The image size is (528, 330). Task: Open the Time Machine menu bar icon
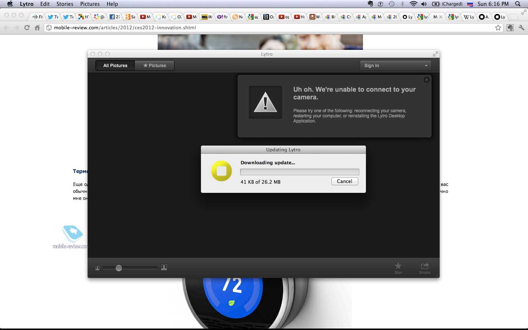click(x=392, y=4)
